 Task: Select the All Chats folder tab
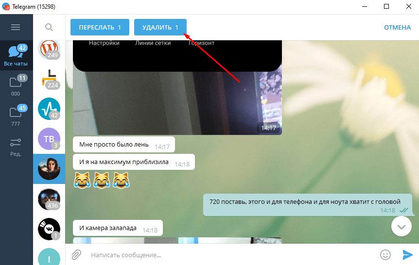tap(16, 55)
